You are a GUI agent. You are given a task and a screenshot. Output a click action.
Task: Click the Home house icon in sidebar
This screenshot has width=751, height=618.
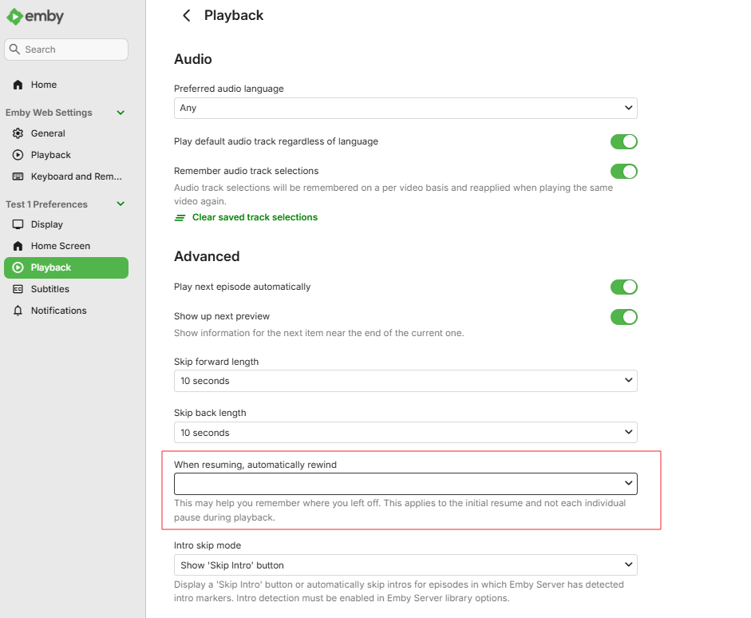[x=18, y=85]
